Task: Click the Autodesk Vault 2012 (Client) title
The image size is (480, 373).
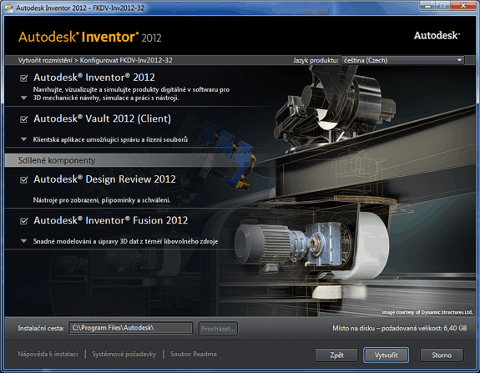Action: point(102,118)
